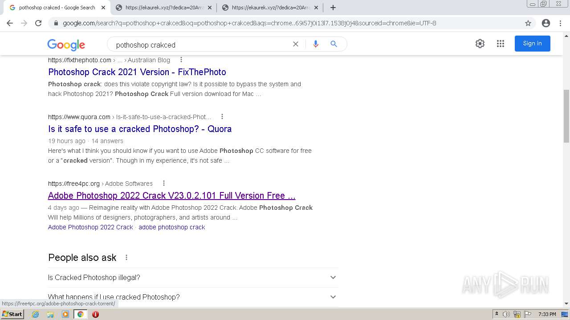Open 'Adobe Photoshop 2022 Crack V23.0.2.101' result
This screenshot has height=320, width=570.
coord(172,196)
